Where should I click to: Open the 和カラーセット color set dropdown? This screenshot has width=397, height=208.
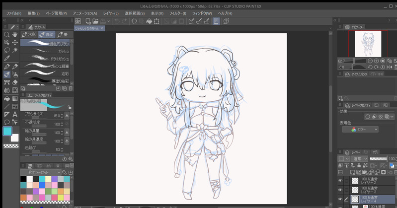tap(41, 172)
